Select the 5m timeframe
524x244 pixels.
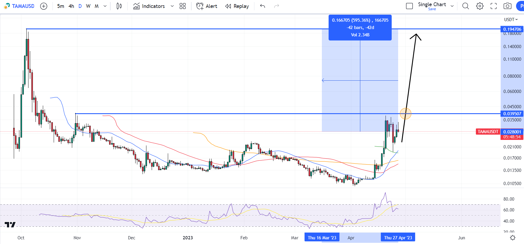click(x=60, y=6)
